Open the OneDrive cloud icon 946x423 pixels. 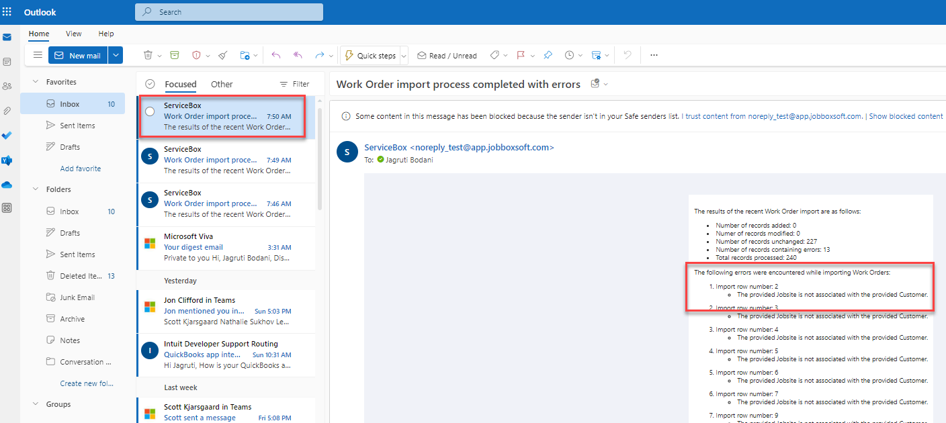(7, 185)
